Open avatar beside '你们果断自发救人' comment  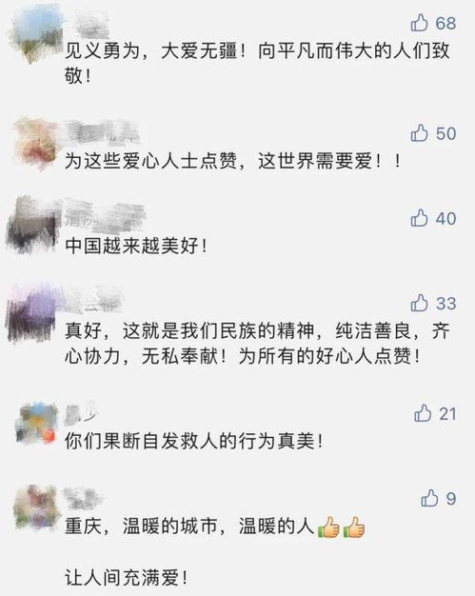37,423
